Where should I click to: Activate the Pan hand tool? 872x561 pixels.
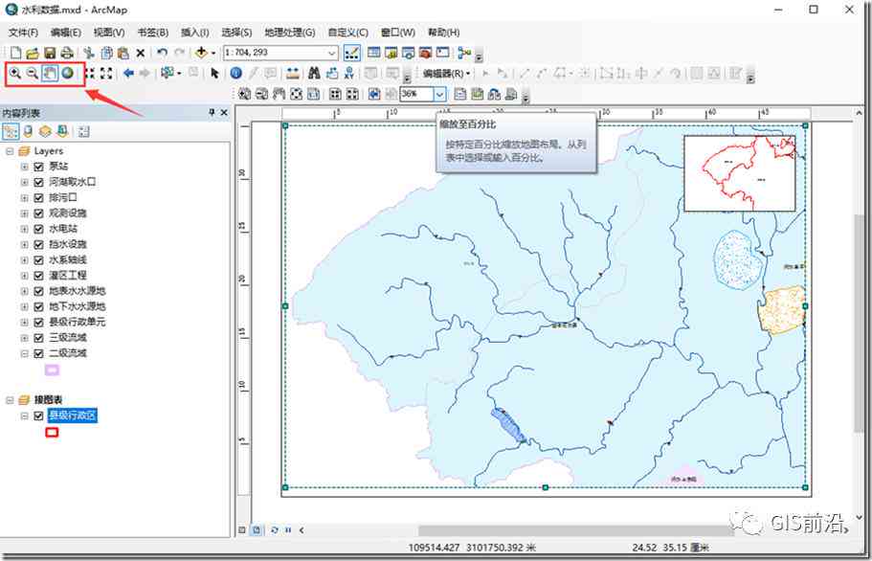(50, 73)
